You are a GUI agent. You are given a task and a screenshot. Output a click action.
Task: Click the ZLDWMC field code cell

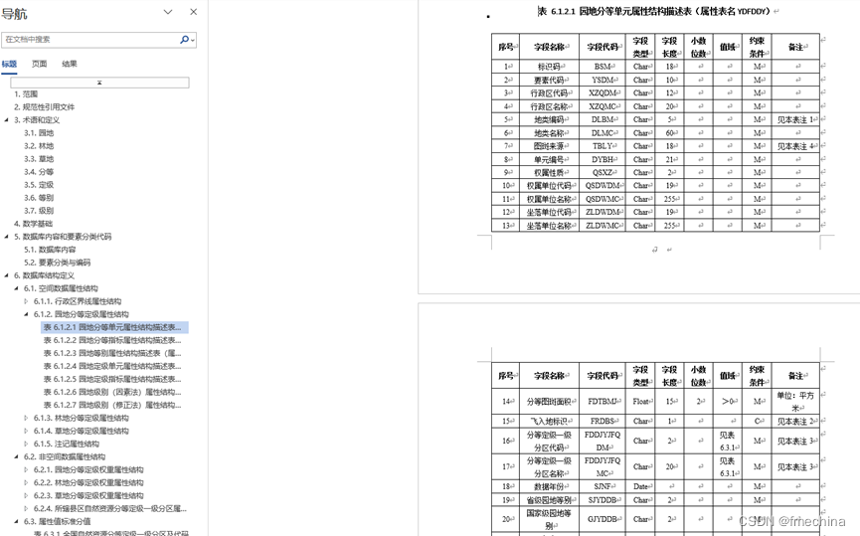(602, 226)
